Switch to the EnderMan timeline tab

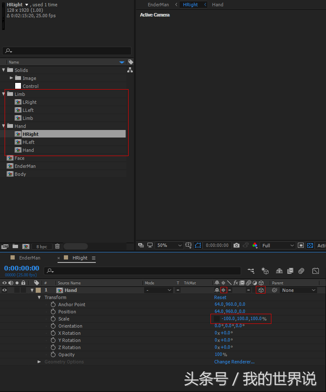(29, 258)
